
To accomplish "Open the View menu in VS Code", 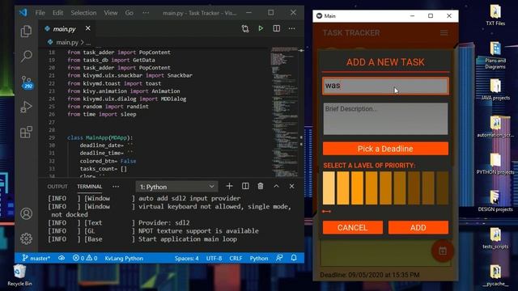I will [x=111, y=13].
